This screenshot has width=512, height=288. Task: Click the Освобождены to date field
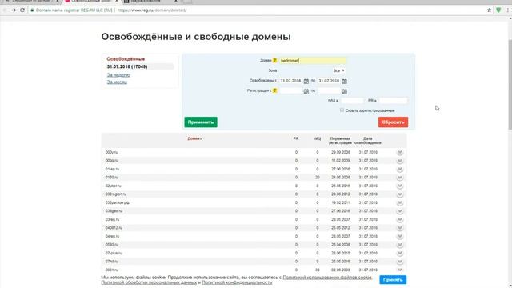pos(329,81)
